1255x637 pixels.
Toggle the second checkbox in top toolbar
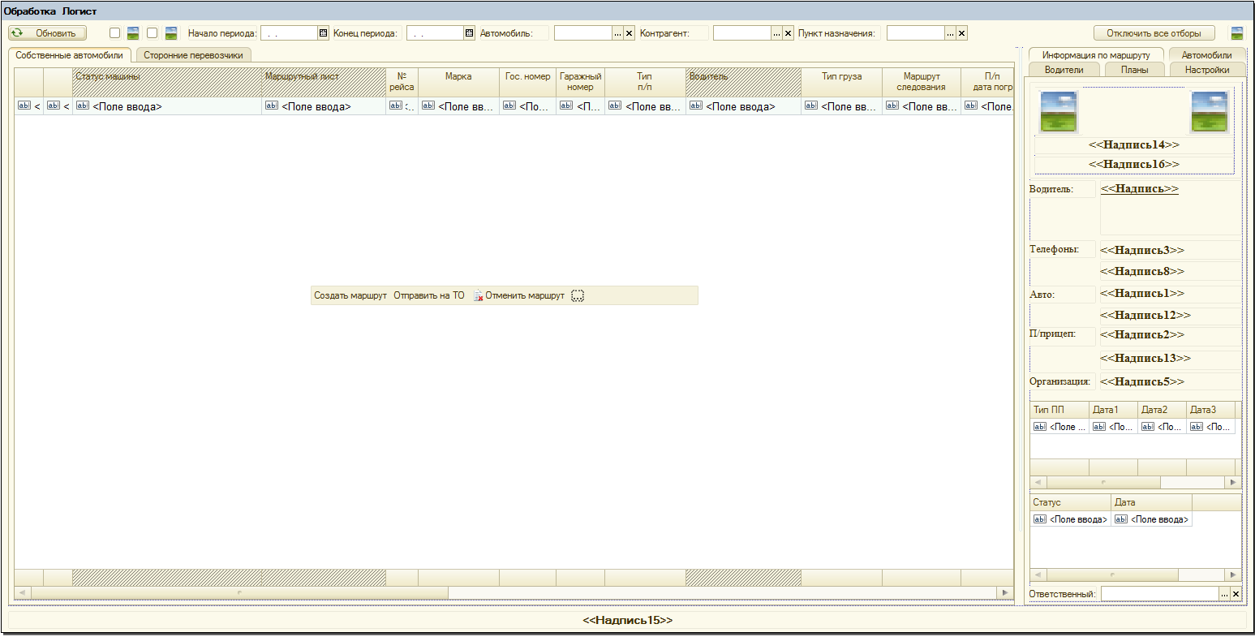pyautogui.click(x=152, y=33)
